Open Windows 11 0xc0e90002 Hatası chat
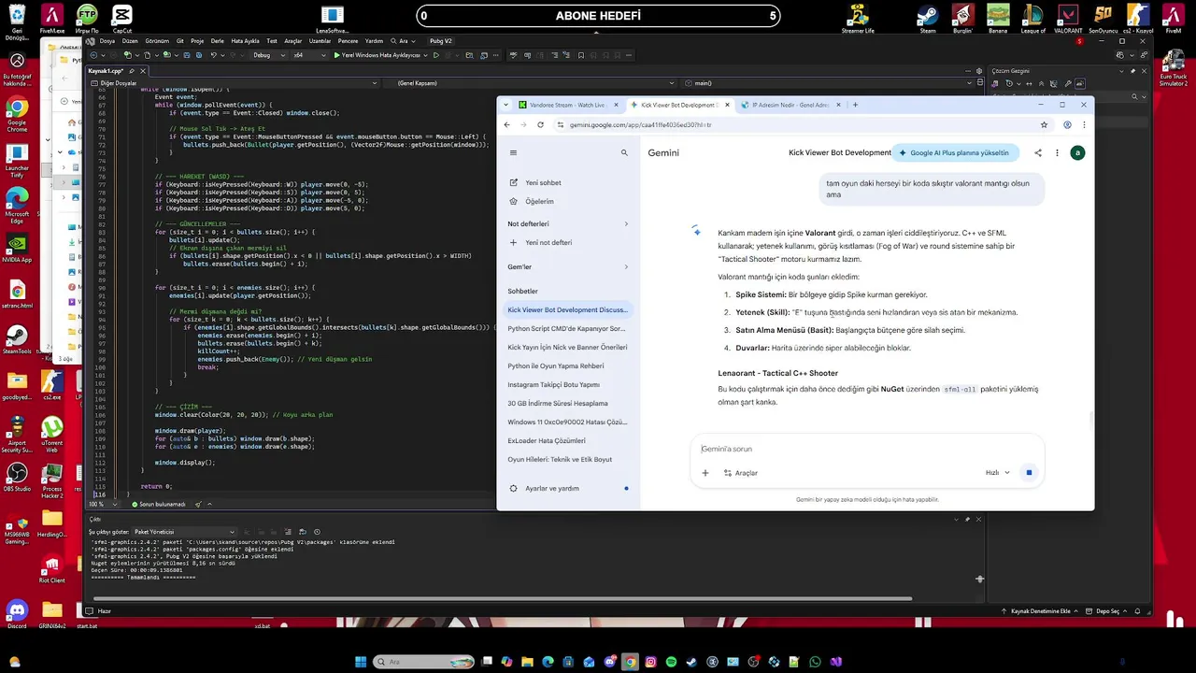Viewport: 1196px width, 673px height. [x=567, y=422]
